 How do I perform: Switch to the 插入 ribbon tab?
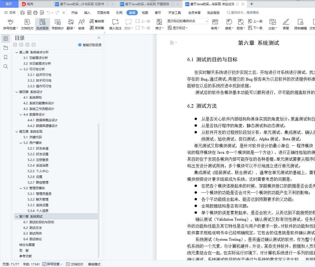87,13
